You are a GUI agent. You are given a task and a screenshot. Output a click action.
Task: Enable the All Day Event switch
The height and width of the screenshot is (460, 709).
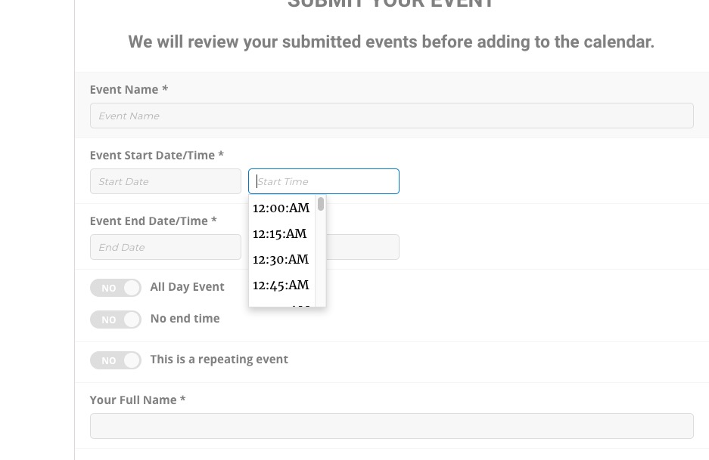click(x=116, y=288)
